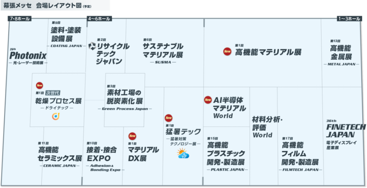Image resolution: width=367 pixels, height=188 pixels.
Task: Click the 第2回 edition label
Action: [x=102, y=39]
